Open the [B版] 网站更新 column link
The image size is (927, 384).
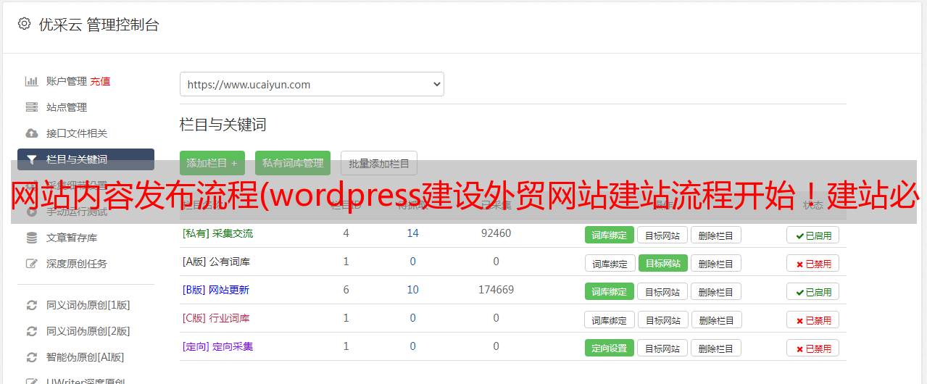click(216, 290)
